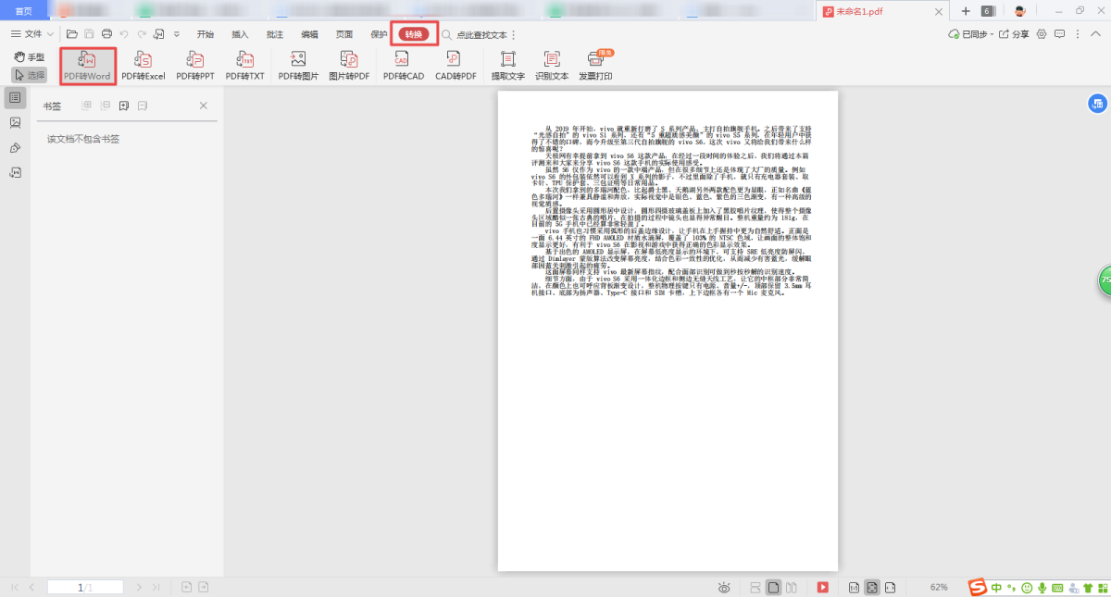Switch to the 手型 hand tool
This screenshot has height=597, width=1111.
pos(29,57)
